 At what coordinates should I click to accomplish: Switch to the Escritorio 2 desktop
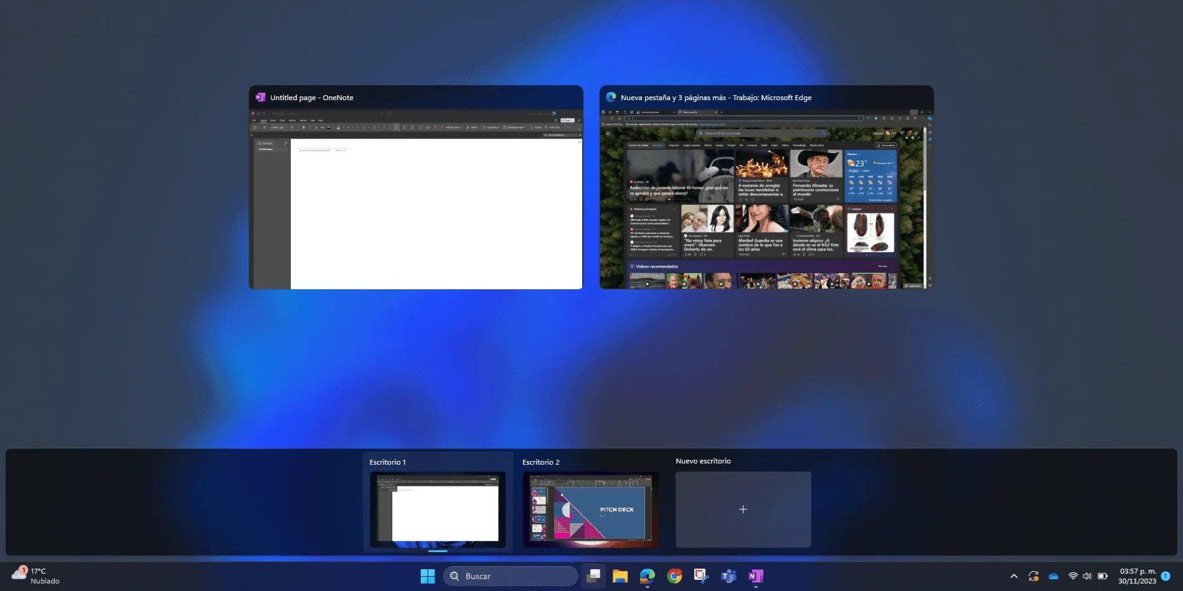589,509
